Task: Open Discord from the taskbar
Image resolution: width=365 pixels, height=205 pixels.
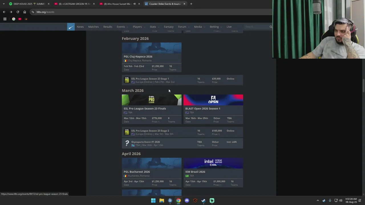Action: click(x=187, y=200)
